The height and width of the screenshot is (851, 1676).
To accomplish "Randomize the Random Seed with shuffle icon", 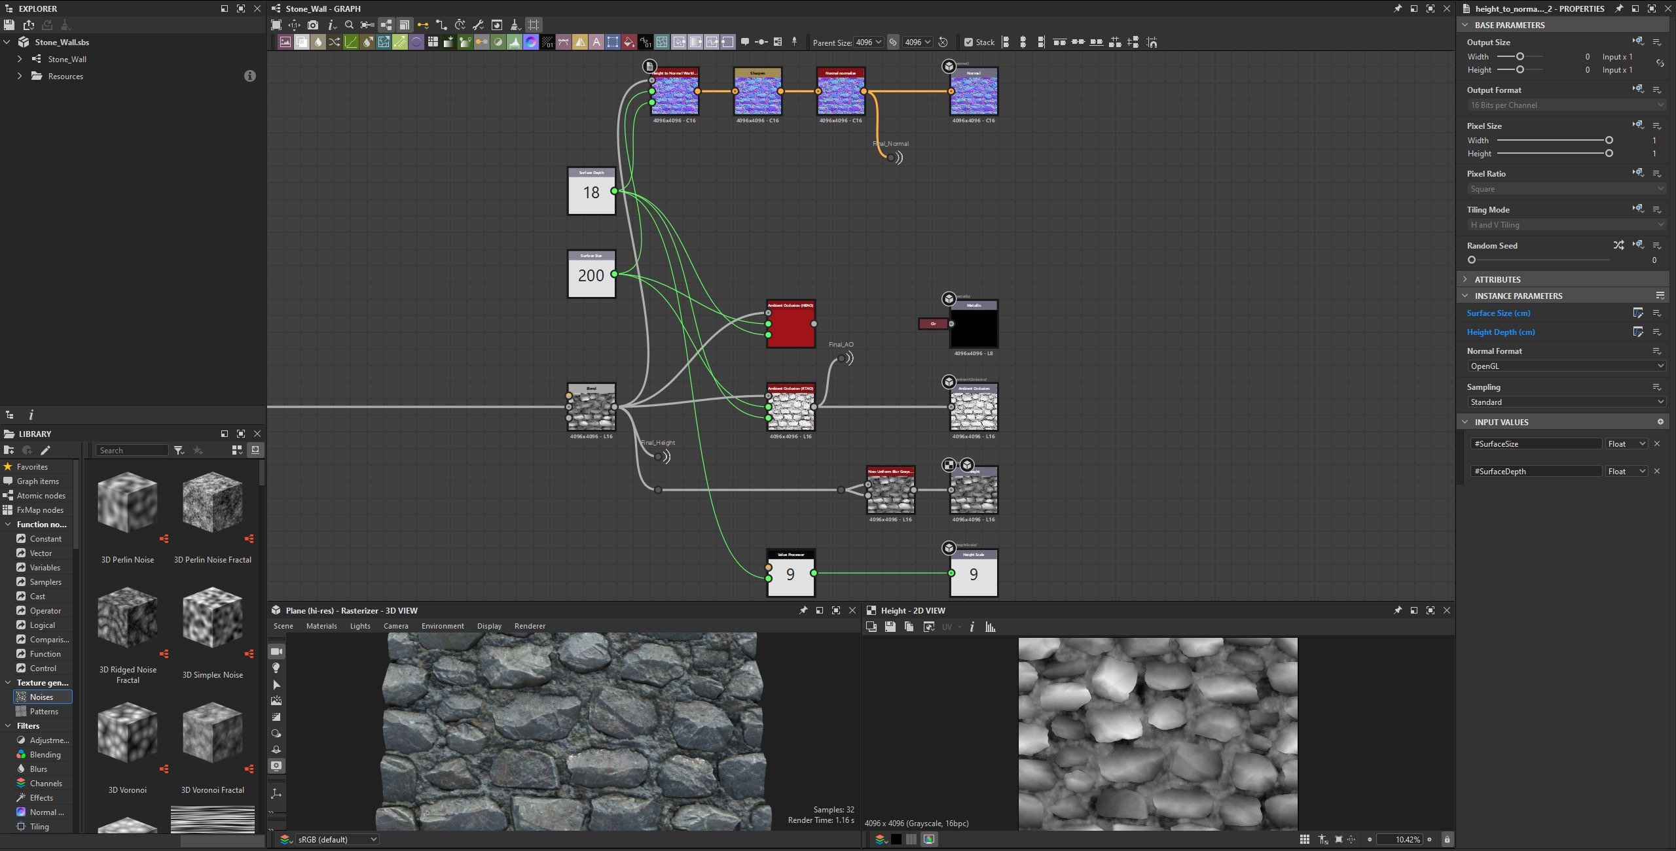I will click(1618, 245).
